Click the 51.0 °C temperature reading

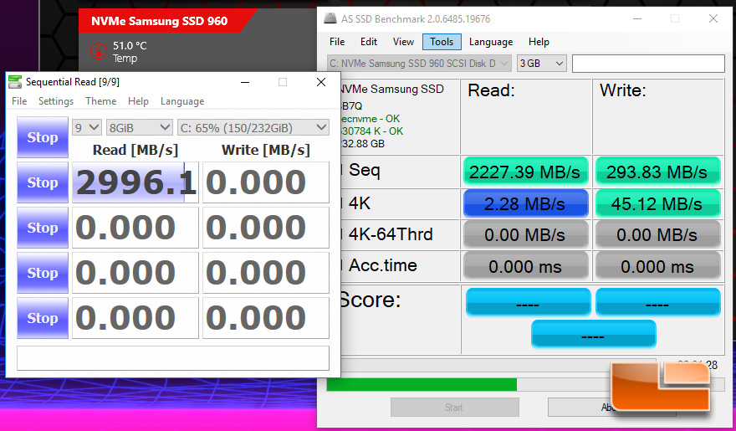(x=130, y=45)
